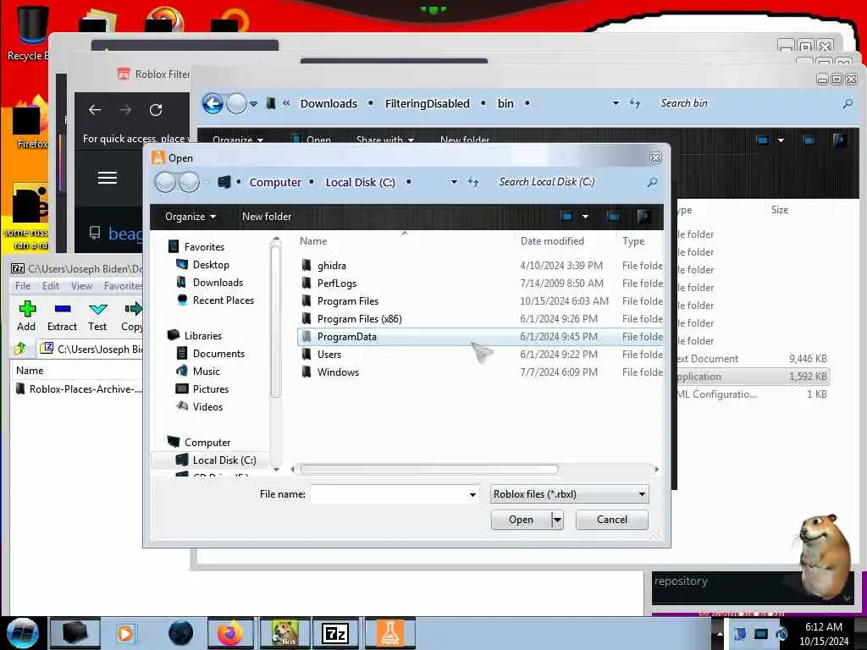This screenshot has width=867, height=650.
Task: Open View menu in 7-Zip
Action: (81, 286)
